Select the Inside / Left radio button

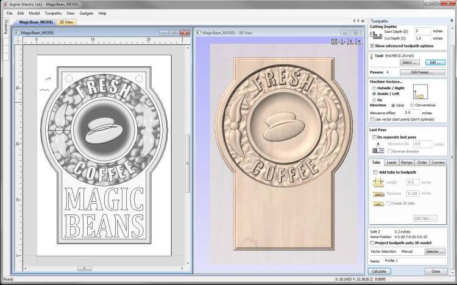click(x=374, y=94)
